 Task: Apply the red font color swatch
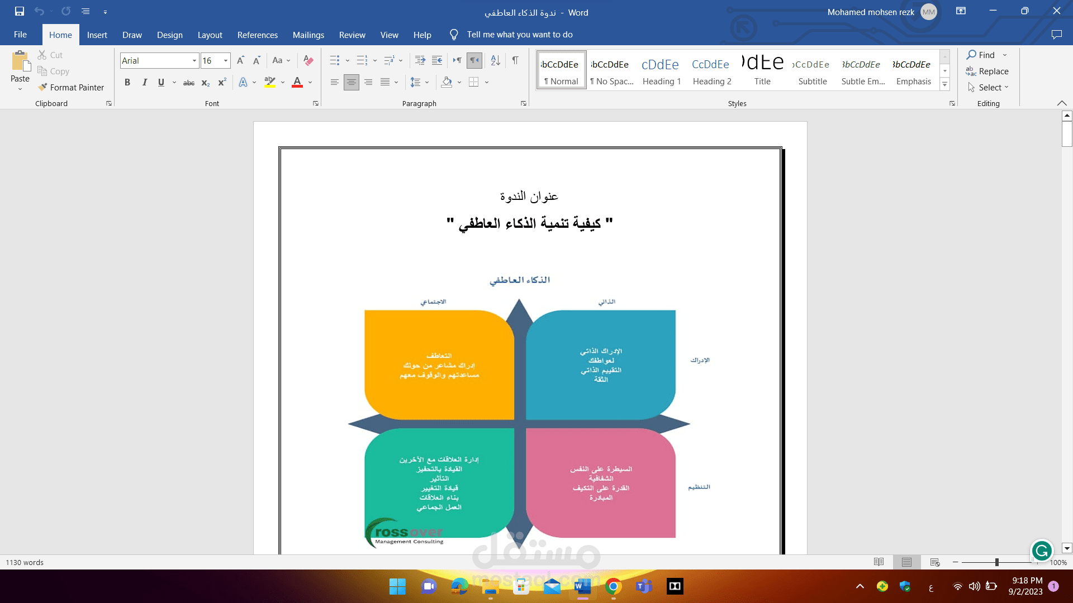click(x=297, y=82)
